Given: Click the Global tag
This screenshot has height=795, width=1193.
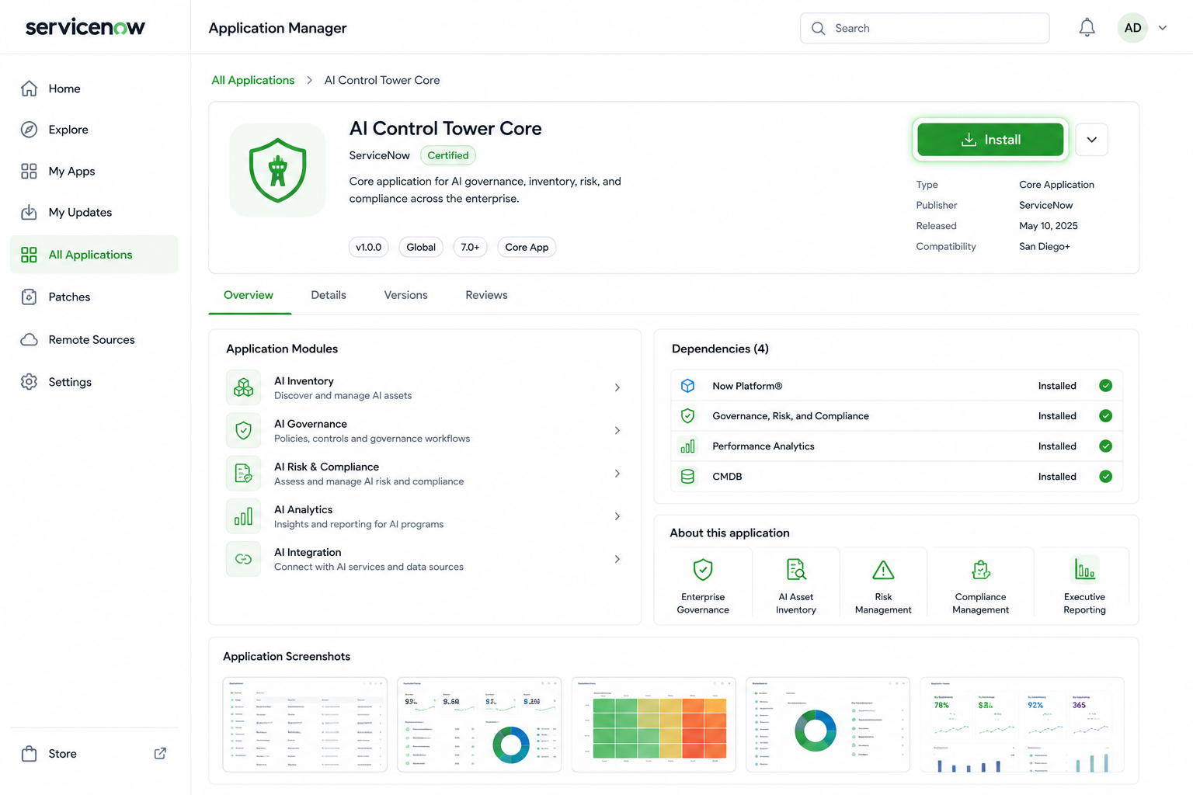Looking at the screenshot, I should [421, 247].
